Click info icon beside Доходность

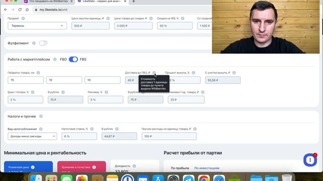point(134,166)
